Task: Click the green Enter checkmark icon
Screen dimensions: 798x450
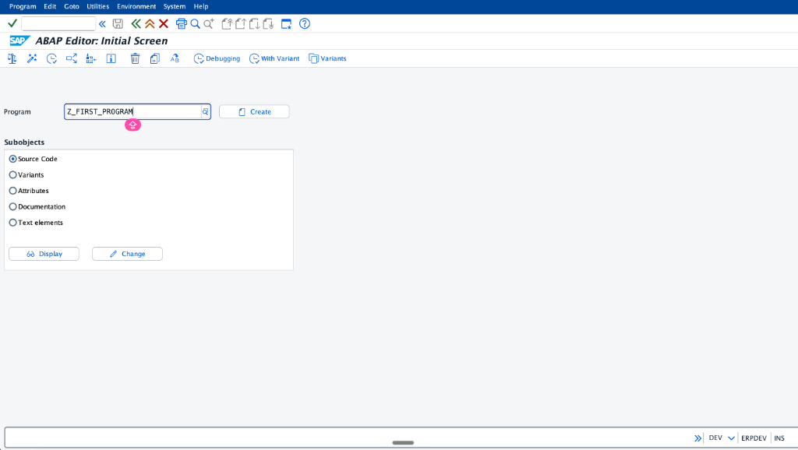Action: coord(12,23)
